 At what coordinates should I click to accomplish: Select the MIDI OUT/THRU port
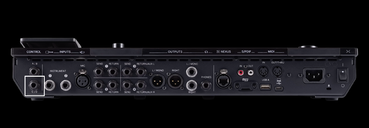278,71
